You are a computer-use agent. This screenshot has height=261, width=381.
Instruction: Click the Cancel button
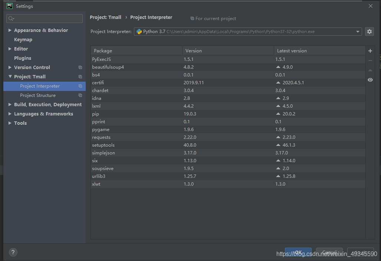click(329, 252)
